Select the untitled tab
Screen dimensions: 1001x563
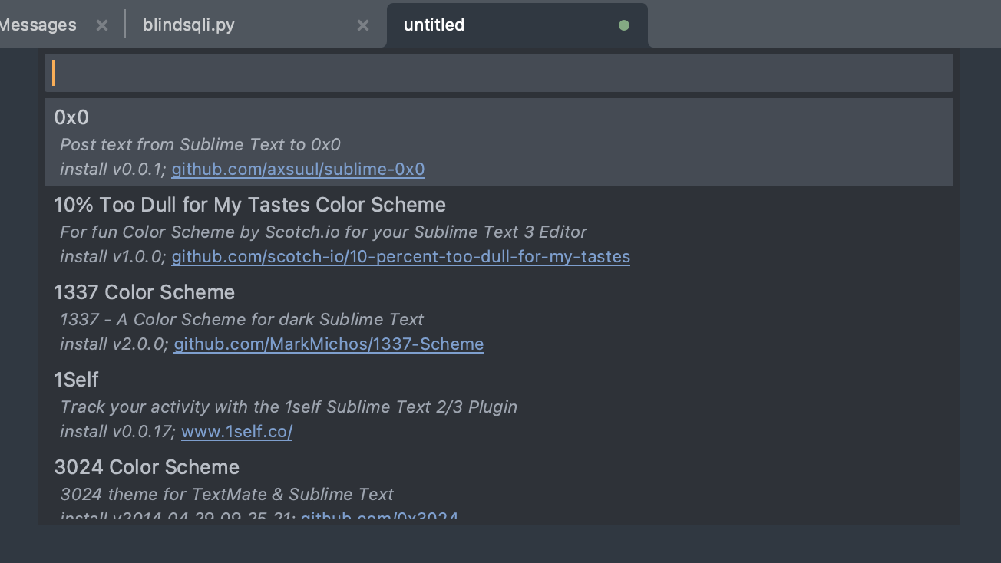[434, 25]
